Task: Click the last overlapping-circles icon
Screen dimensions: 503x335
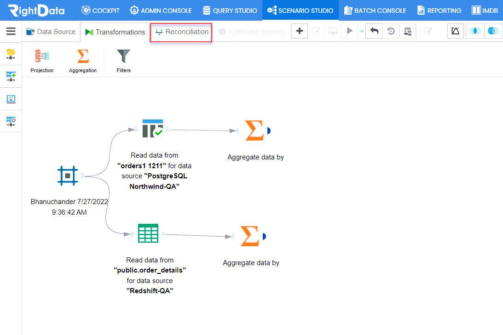Action: coord(493,31)
